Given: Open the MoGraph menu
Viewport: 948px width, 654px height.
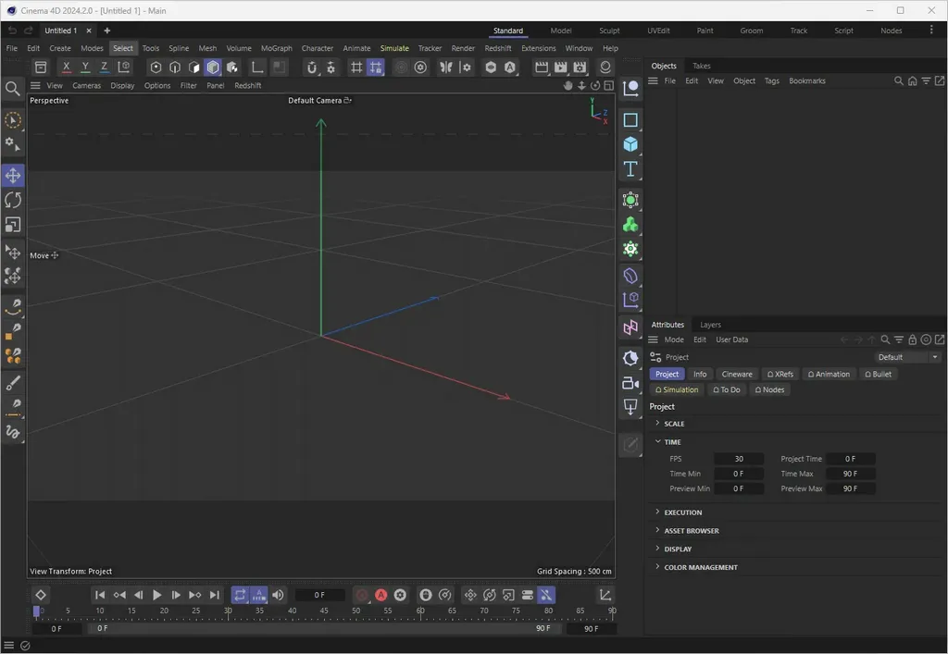Looking at the screenshot, I should [x=276, y=48].
